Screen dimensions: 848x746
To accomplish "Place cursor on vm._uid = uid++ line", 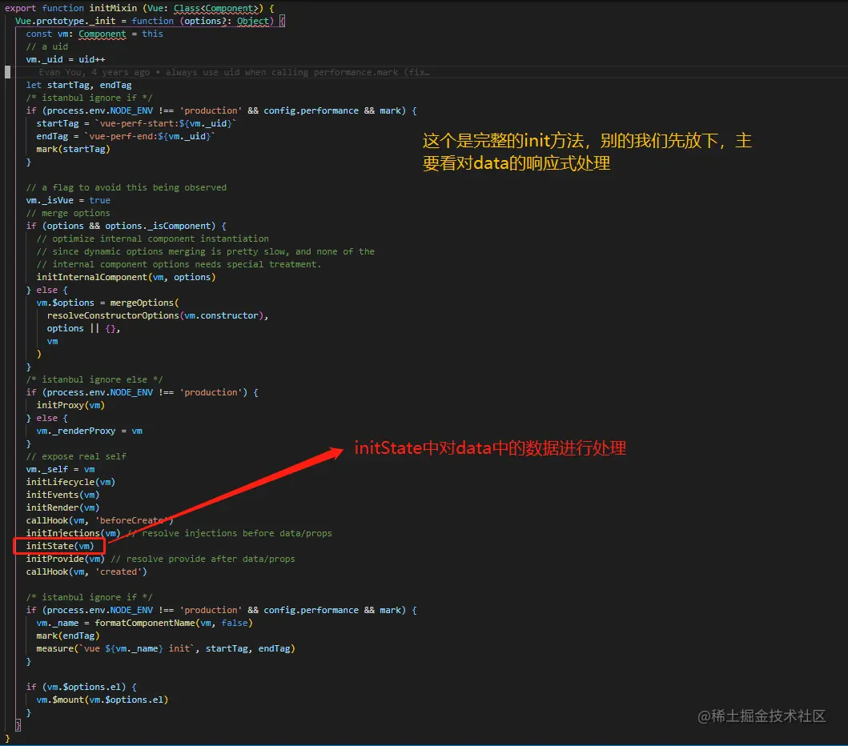I will click(x=66, y=59).
